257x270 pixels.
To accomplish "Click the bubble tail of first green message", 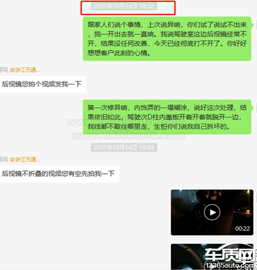I will (252, 25).
